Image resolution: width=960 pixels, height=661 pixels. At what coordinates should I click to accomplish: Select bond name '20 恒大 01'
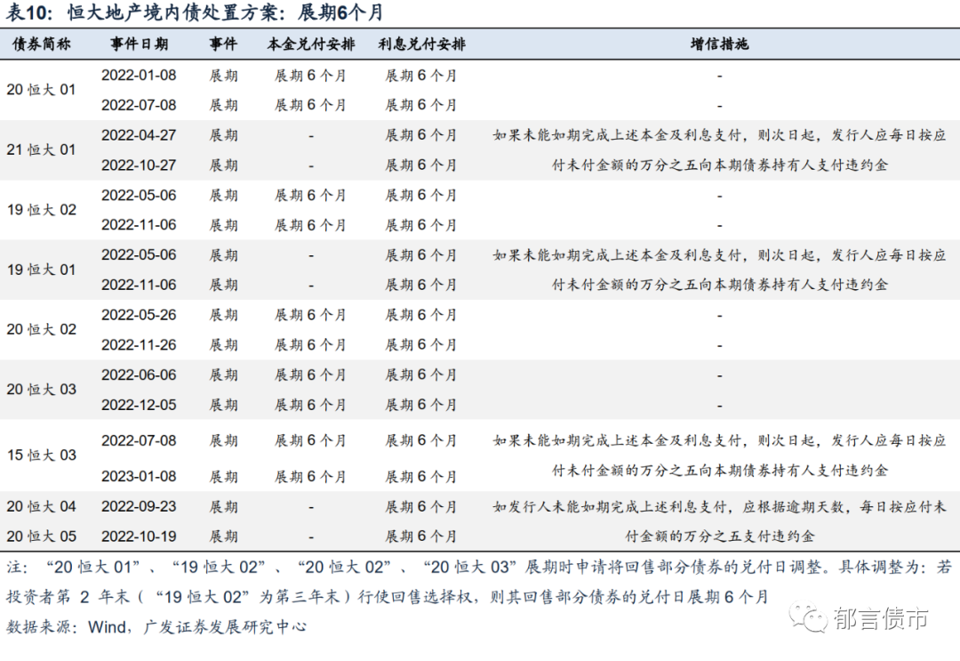(x=41, y=90)
